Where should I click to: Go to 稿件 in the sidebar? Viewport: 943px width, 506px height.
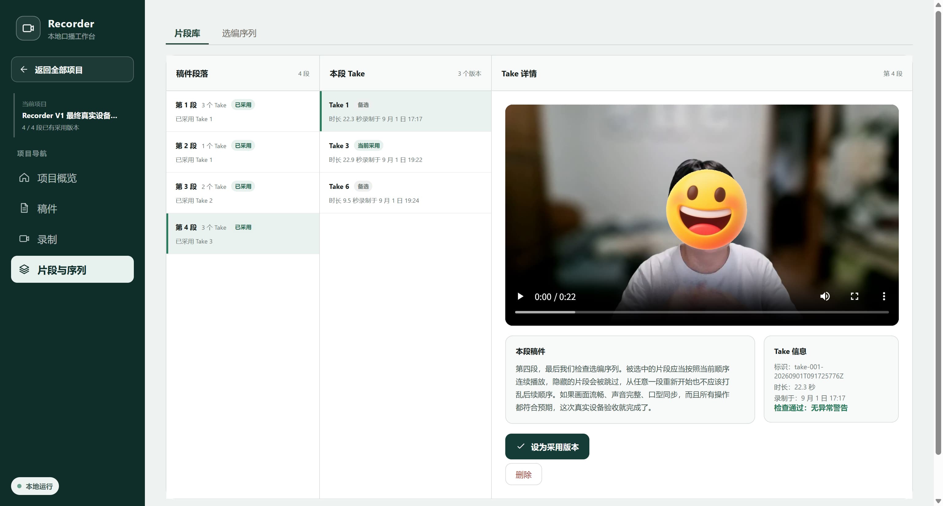pos(72,209)
